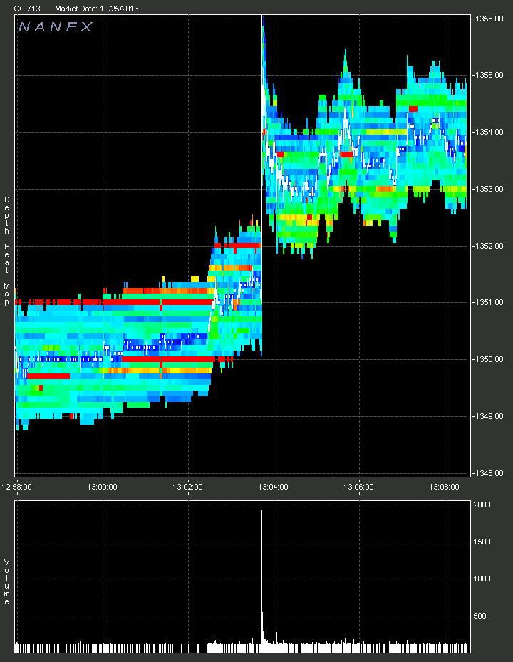Click the 13:02:00 time axis label
The height and width of the screenshot is (662, 513).
pyautogui.click(x=187, y=487)
